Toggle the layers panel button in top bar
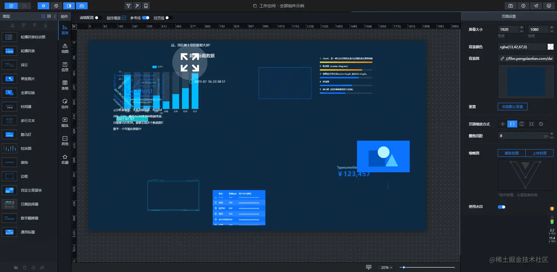 pos(43,6)
